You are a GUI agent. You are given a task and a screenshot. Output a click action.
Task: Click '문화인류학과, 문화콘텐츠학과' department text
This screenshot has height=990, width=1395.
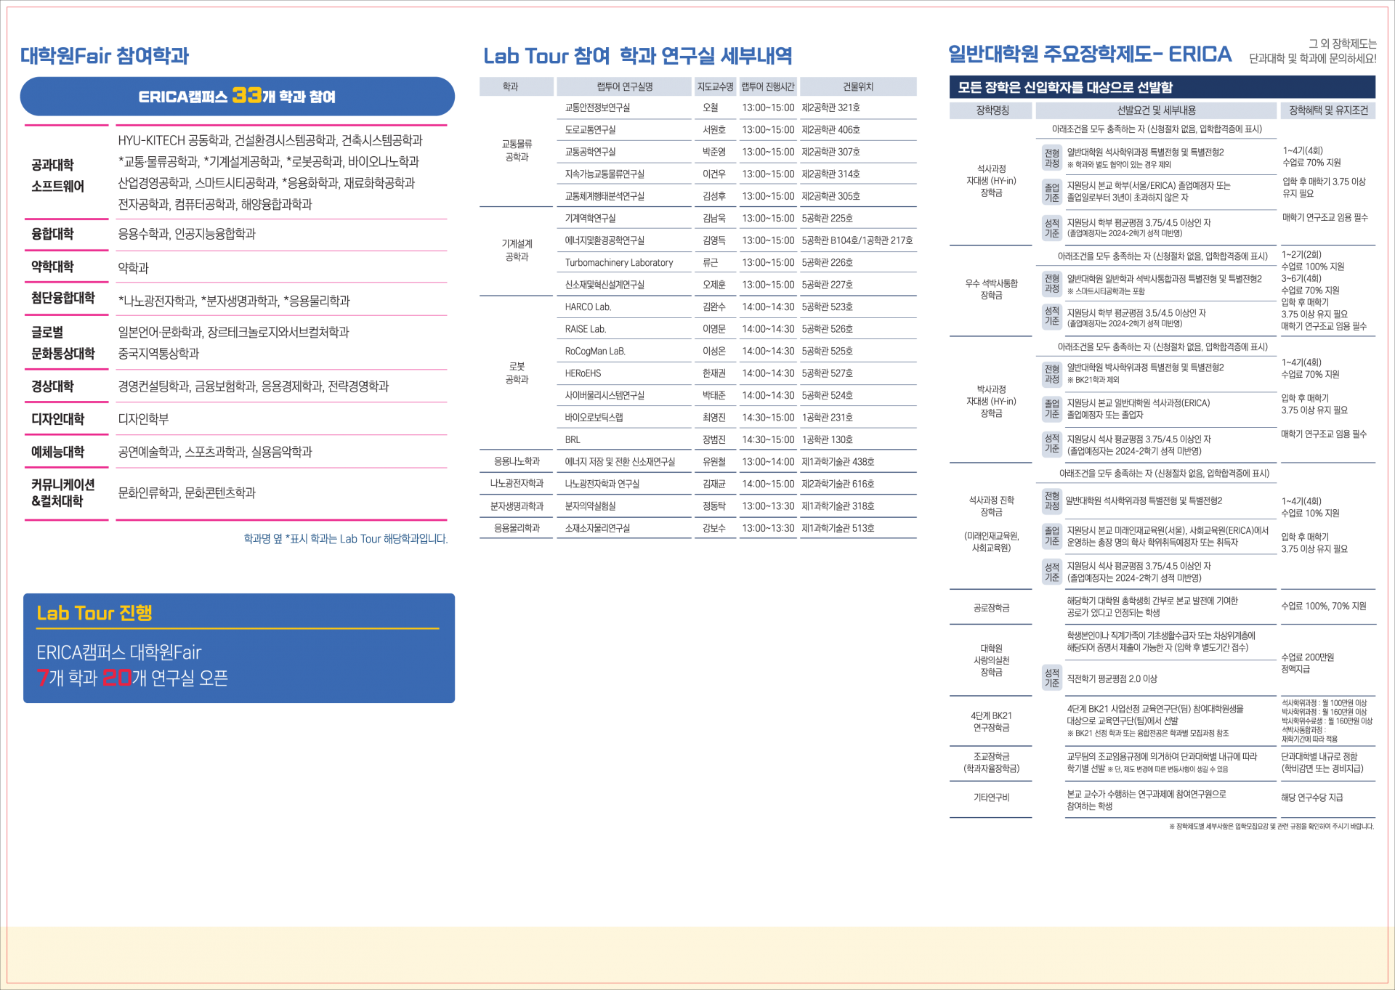[x=187, y=492]
